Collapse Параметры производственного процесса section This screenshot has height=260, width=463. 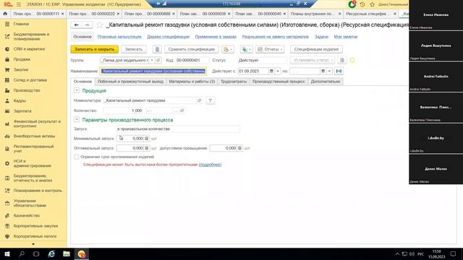(x=77, y=119)
